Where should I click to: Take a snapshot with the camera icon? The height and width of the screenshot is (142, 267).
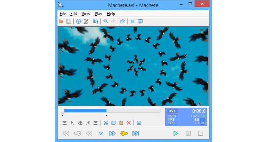pos(123,21)
